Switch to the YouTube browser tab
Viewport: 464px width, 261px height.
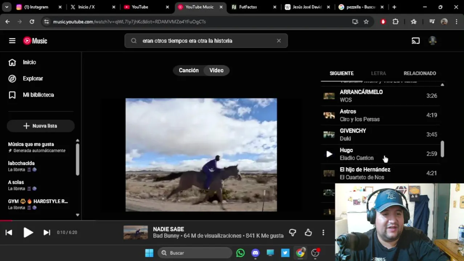click(147, 7)
